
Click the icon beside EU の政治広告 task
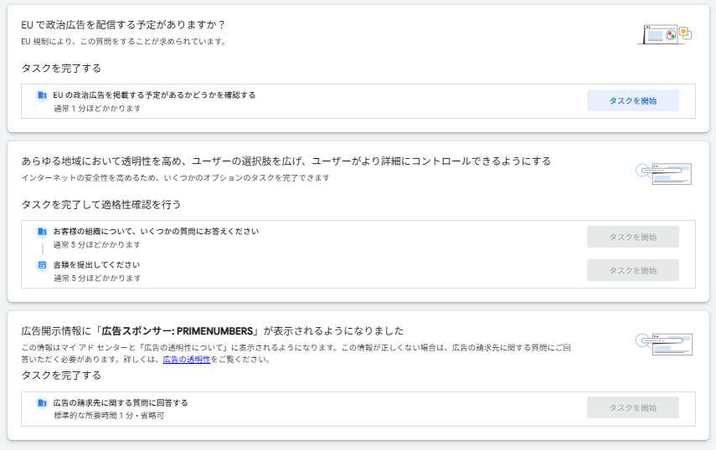click(42, 95)
